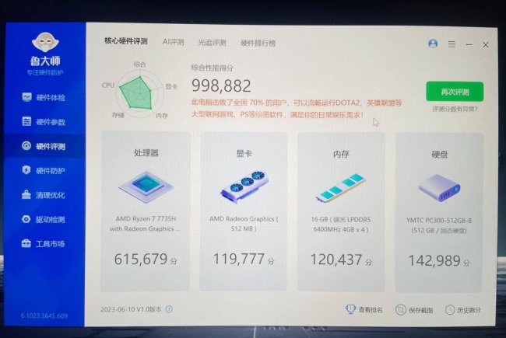The height and width of the screenshot is (338, 506).
Task: Click the total score 998,882
Action: pyautogui.click(x=221, y=85)
